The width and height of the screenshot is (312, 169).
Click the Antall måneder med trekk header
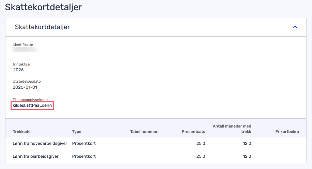[x=232, y=129]
